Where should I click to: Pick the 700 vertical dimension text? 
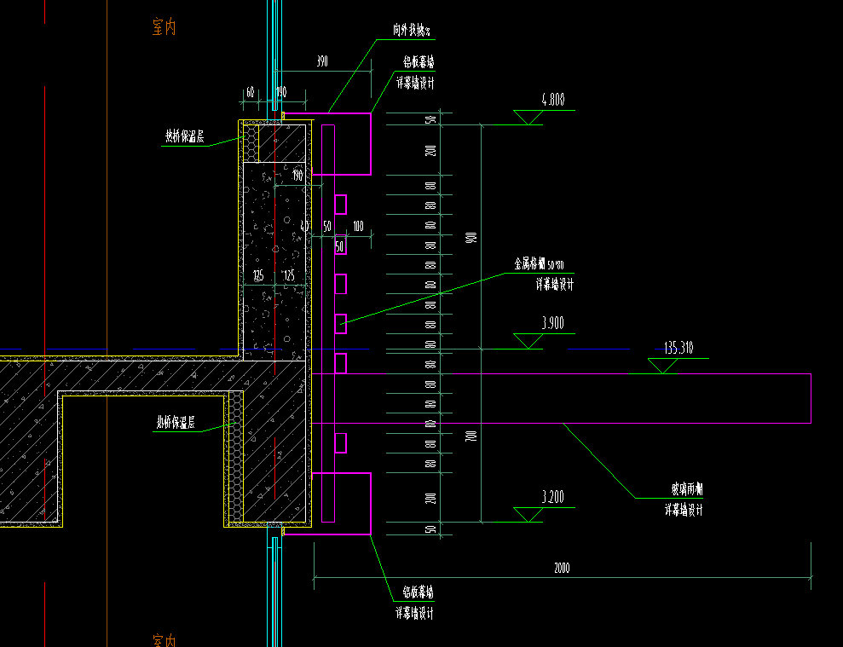pyautogui.click(x=471, y=436)
